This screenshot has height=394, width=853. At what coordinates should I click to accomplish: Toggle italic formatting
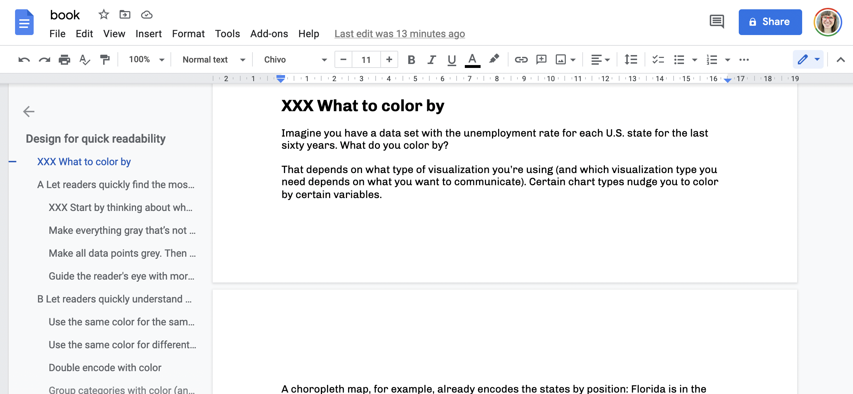coord(432,60)
